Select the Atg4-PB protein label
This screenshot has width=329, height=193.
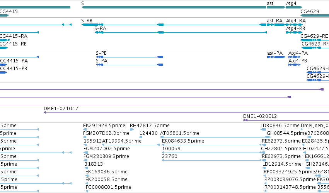(298, 61)
